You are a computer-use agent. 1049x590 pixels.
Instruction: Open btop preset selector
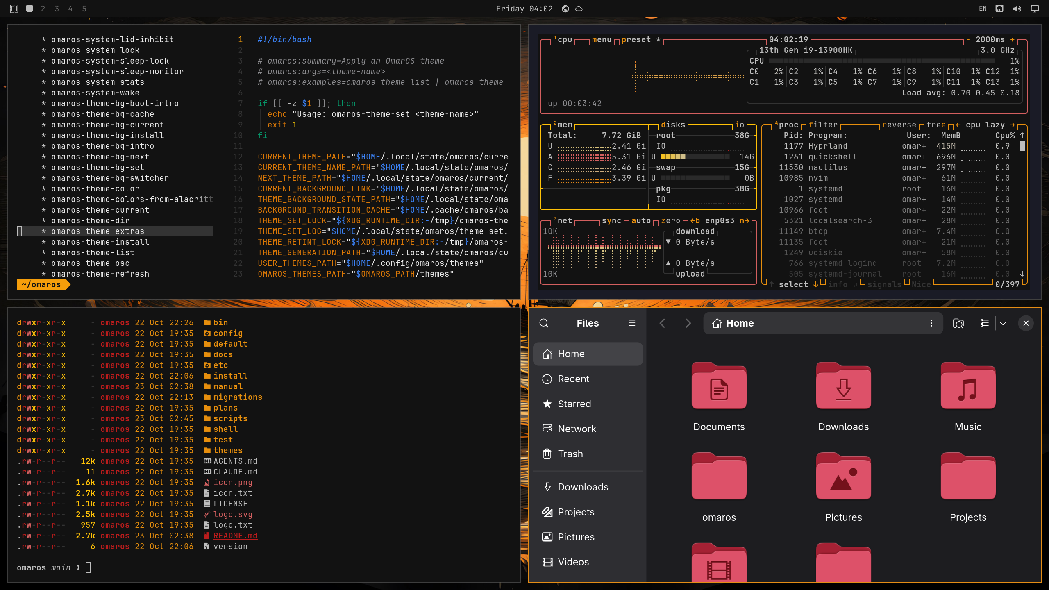(636, 39)
